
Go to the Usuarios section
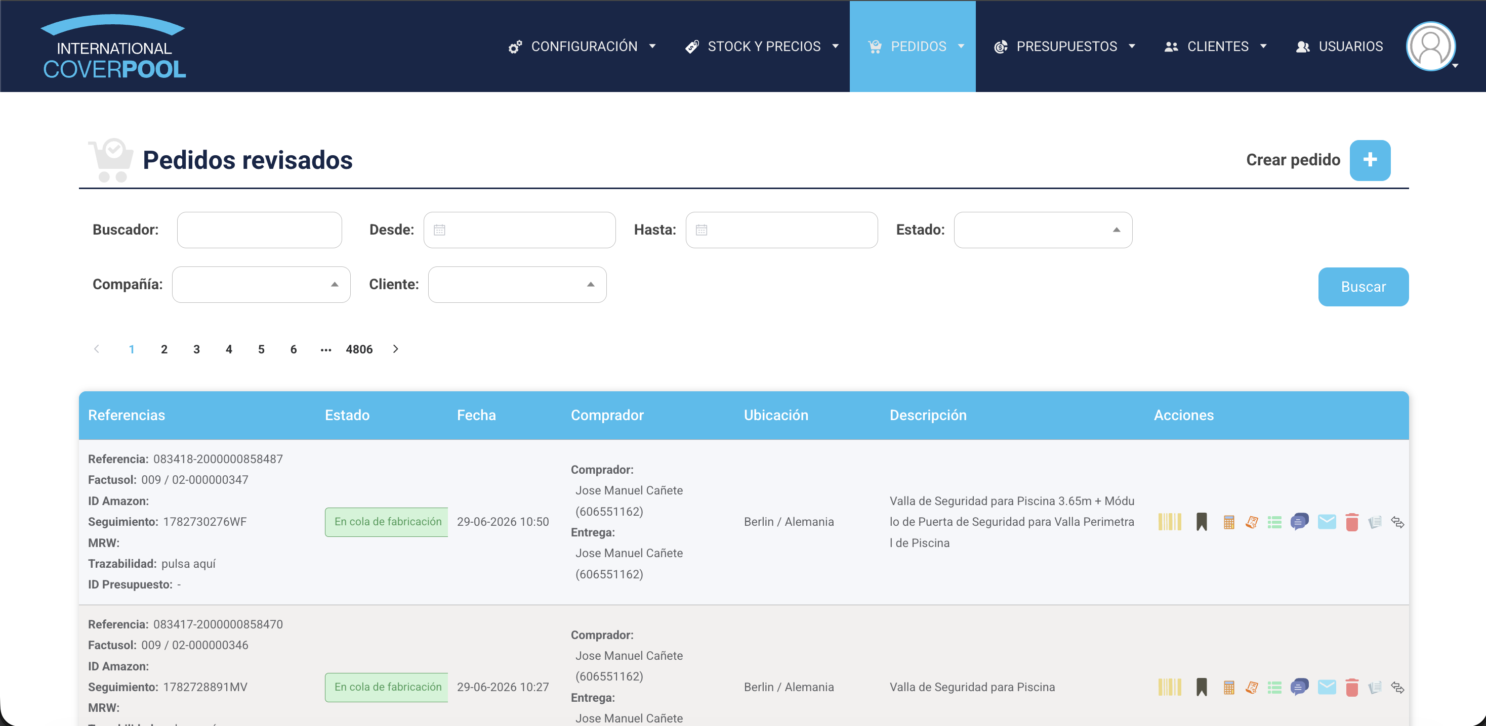tap(1340, 46)
